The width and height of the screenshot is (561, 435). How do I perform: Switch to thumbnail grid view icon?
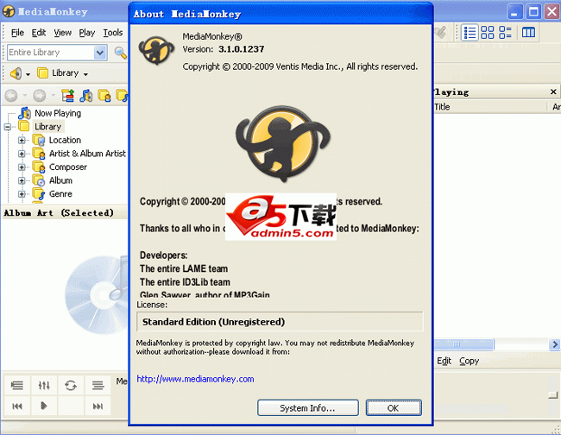point(488,33)
